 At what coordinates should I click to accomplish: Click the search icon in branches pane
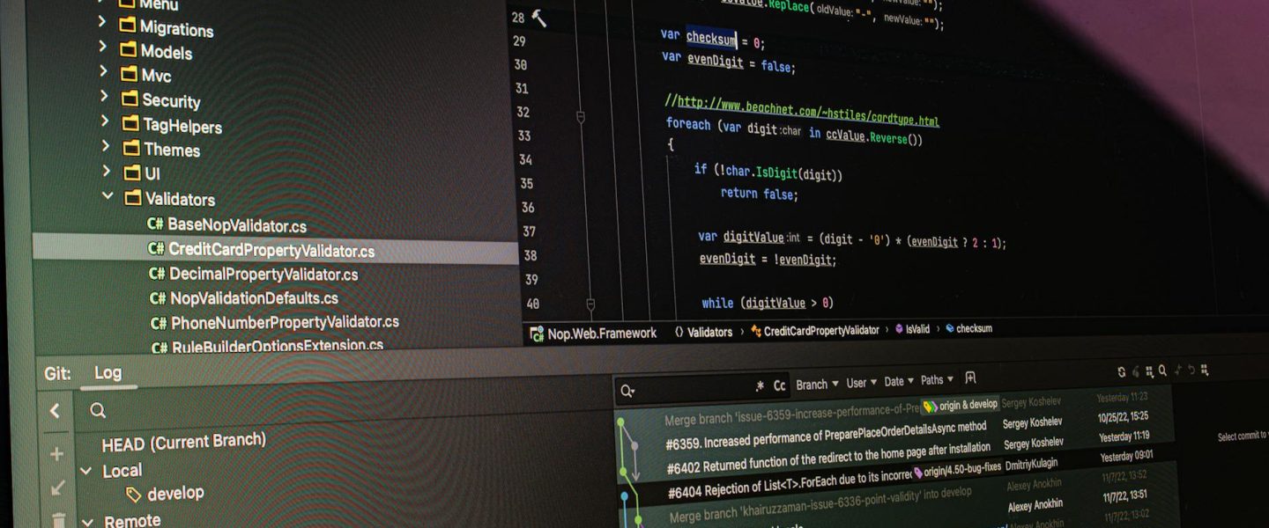tap(98, 411)
